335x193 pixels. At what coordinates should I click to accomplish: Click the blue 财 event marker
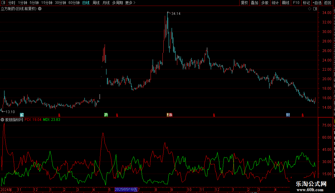tap(288, 115)
